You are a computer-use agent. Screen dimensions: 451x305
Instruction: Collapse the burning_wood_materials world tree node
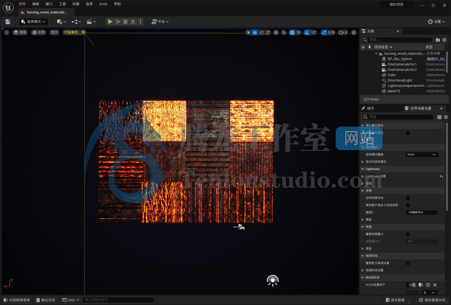[376, 54]
